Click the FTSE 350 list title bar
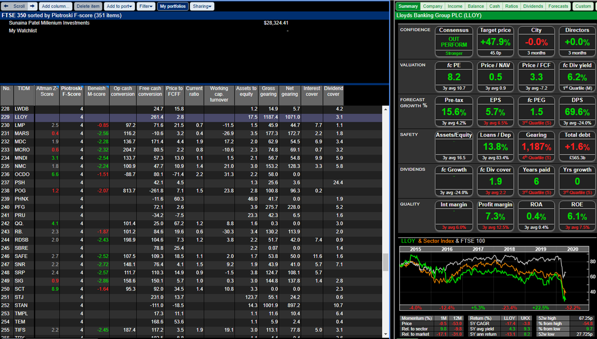 pos(195,16)
